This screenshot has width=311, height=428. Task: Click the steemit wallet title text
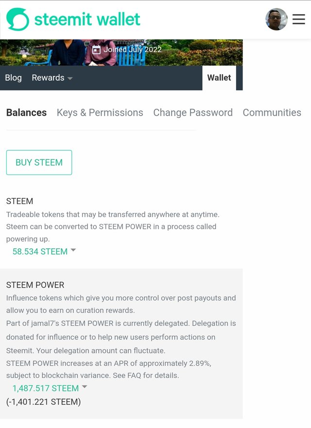pyautogui.click(x=87, y=19)
